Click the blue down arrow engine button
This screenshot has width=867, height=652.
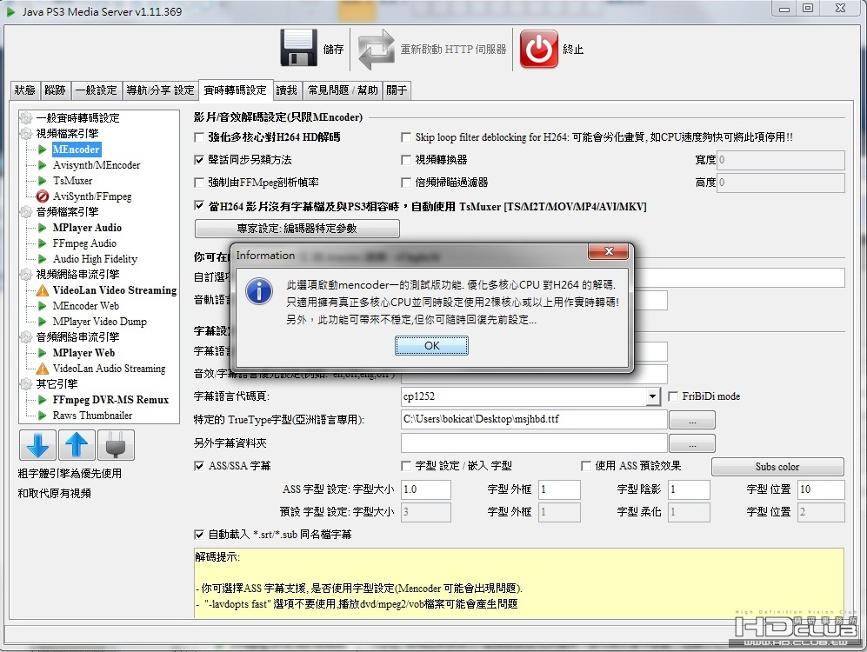pyautogui.click(x=37, y=445)
